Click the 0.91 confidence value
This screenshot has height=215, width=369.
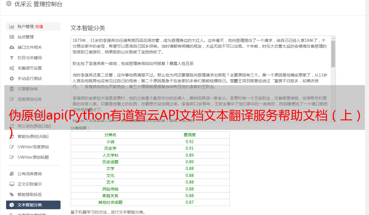[x=190, y=148]
